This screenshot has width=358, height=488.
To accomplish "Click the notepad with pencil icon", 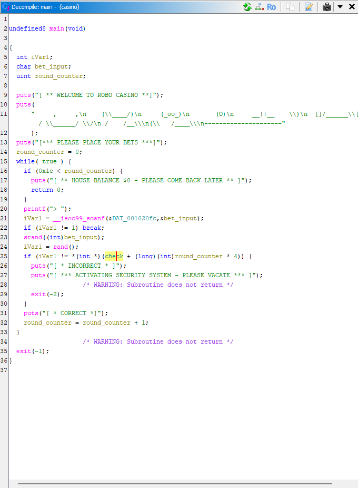I will coord(309,7).
